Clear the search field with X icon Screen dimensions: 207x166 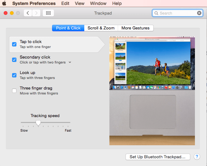199,13
